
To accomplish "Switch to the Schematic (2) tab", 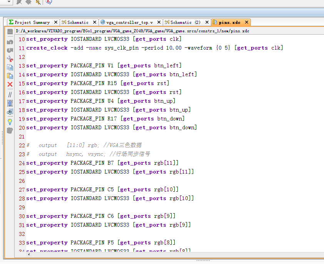I will (x=185, y=22).
